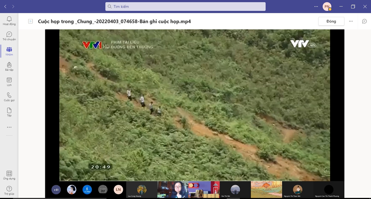Click the LN participant avatar
371x199 pixels.
[118, 190]
